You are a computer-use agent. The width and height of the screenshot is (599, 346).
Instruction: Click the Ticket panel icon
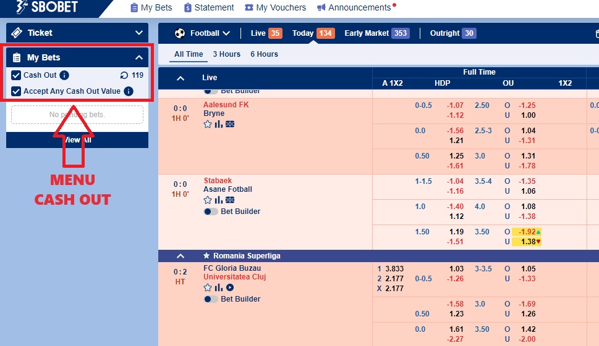click(17, 33)
